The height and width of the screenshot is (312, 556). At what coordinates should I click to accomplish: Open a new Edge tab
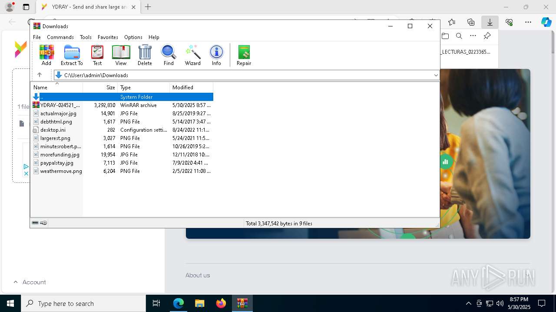[148, 7]
